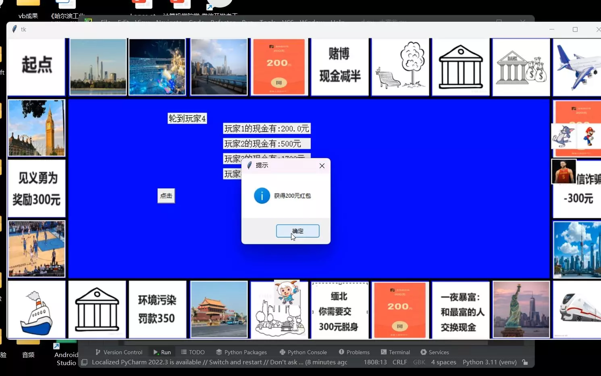Click the steamship tile
This screenshot has height=376, width=601.
pyautogui.click(x=37, y=309)
